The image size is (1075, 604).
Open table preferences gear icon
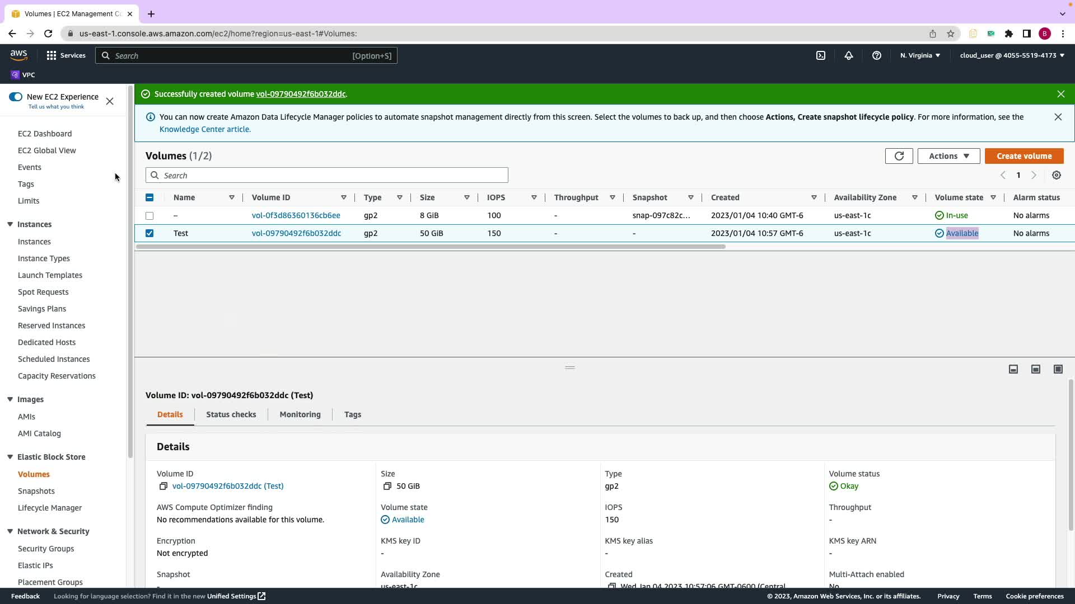pyautogui.click(x=1056, y=176)
